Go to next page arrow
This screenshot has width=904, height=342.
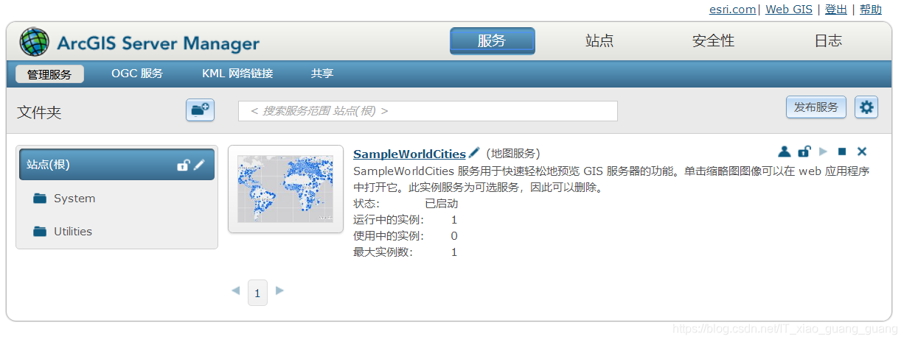tap(279, 291)
